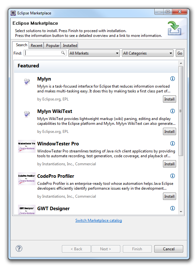Click the Mylyn WikiText title
The width and height of the screenshot is (196, 267).
click(x=55, y=111)
